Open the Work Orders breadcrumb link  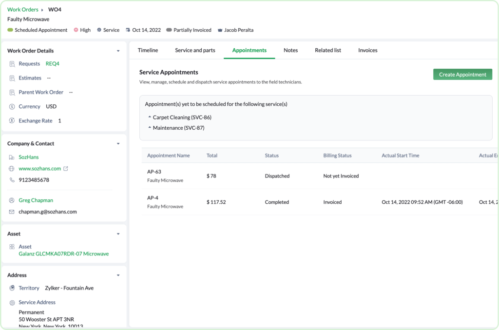[23, 9]
